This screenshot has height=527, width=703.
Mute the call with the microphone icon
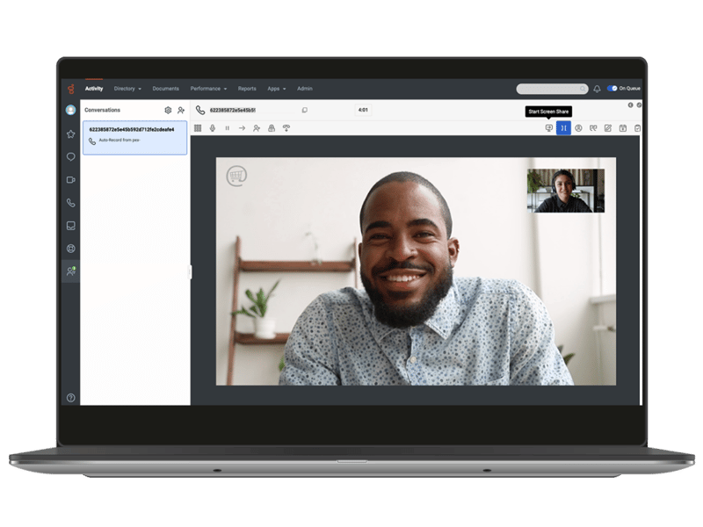coord(212,128)
